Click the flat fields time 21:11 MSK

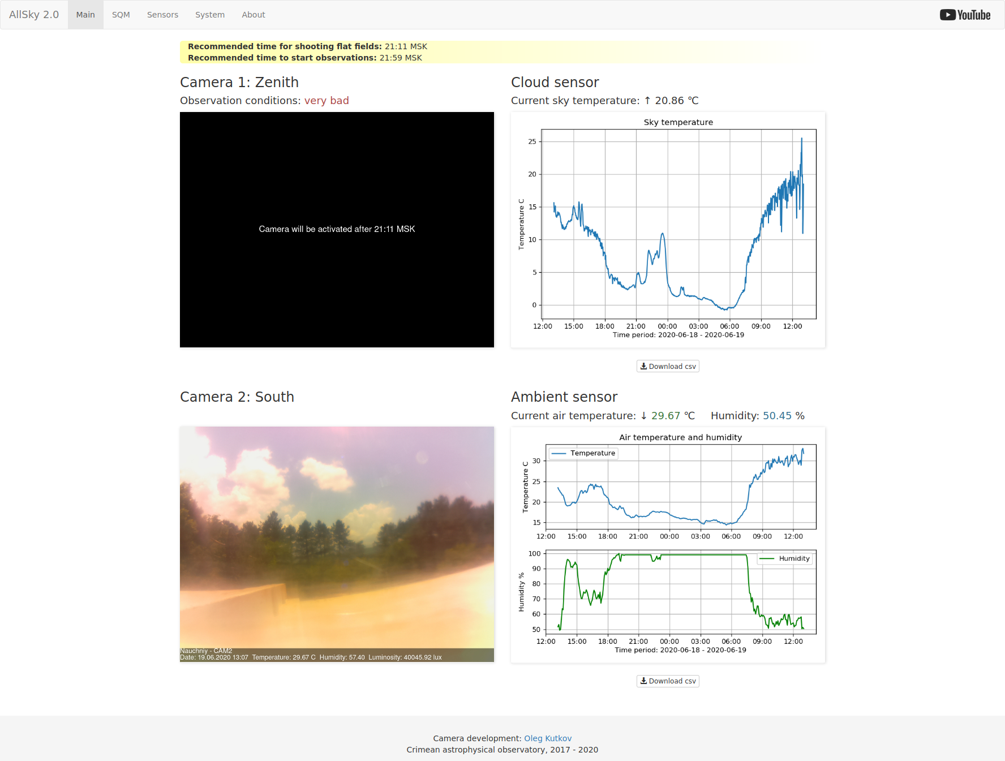(x=406, y=46)
